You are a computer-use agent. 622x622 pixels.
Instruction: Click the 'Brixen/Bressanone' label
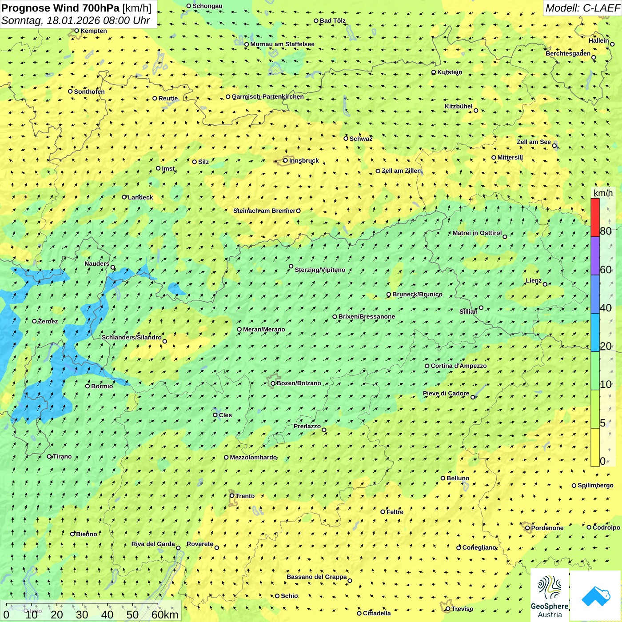(x=367, y=316)
